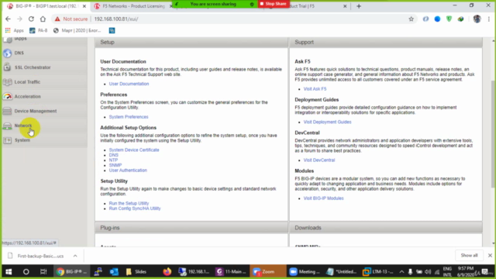Open Task View in the taskbar

pyautogui.click(x=43, y=272)
